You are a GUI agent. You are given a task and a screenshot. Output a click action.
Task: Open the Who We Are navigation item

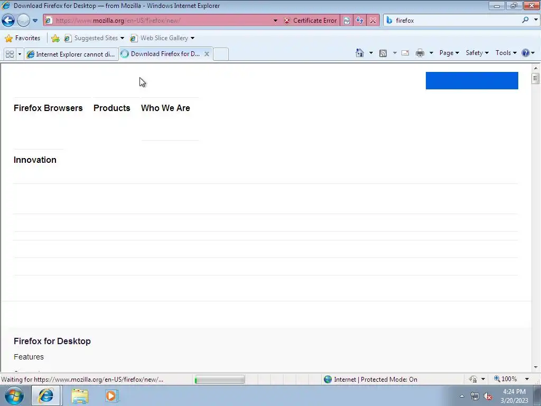165,108
